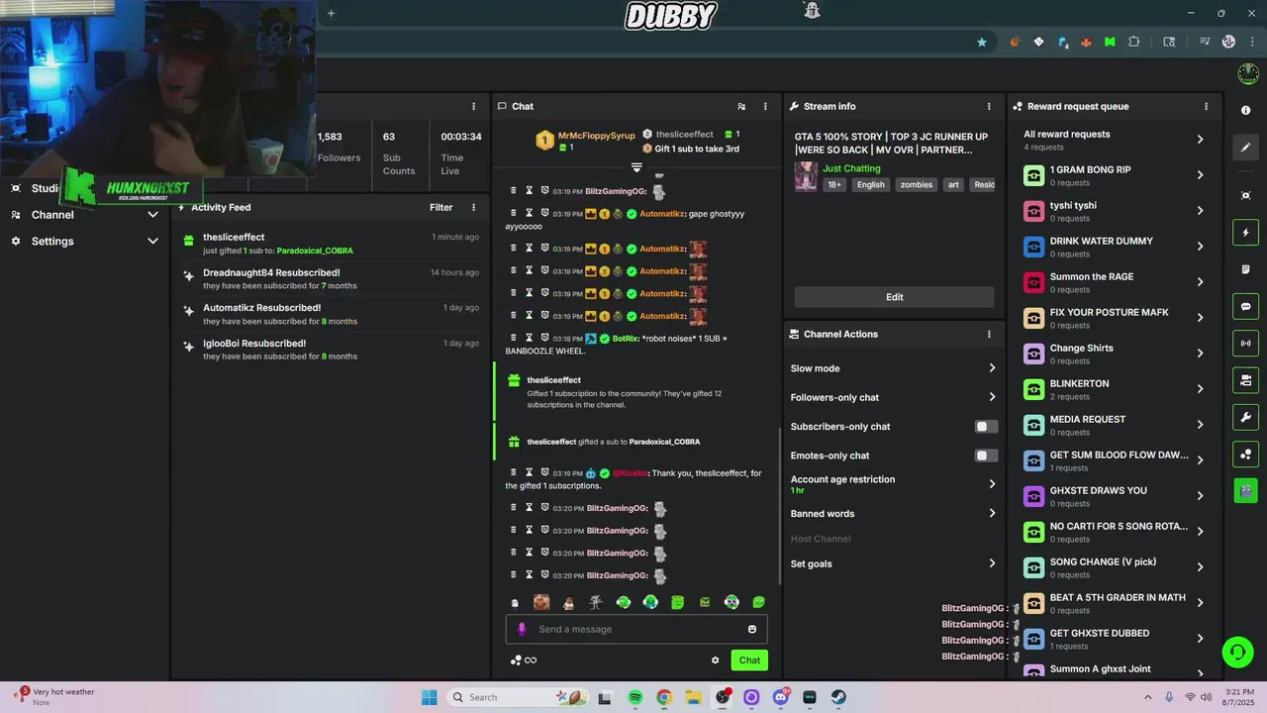
Task: Open browser media controls icon
Action: pyautogui.click(x=1205, y=42)
